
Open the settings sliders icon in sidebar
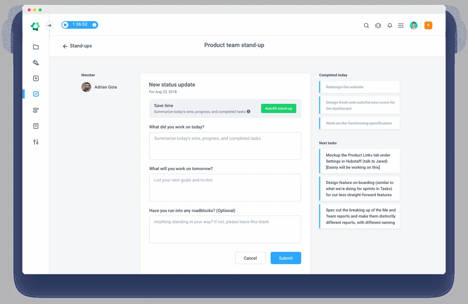pyautogui.click(x=36, y=142)
